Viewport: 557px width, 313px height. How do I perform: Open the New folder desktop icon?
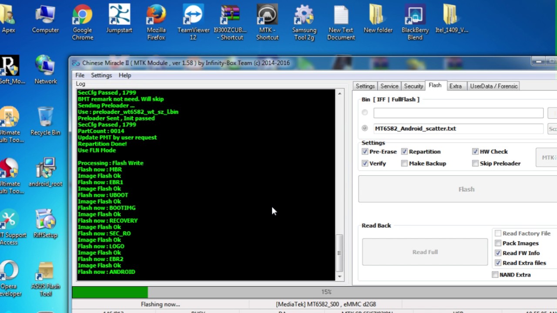[378, 19]
